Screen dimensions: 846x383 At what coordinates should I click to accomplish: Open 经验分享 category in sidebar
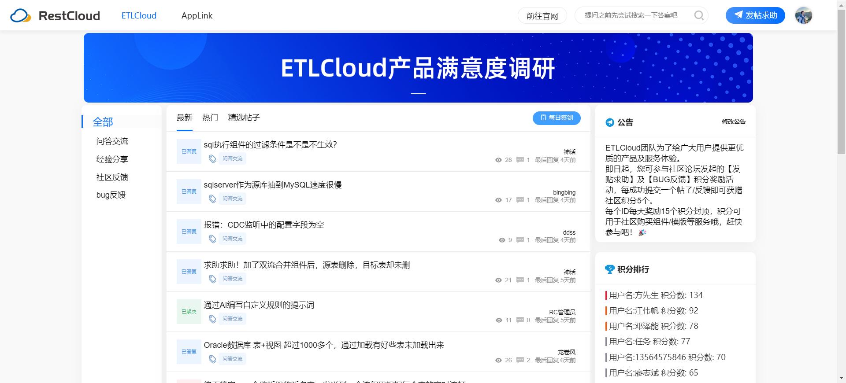[112, 159]
